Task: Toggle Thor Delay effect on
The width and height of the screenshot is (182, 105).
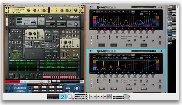Action: tap(61, 30)
